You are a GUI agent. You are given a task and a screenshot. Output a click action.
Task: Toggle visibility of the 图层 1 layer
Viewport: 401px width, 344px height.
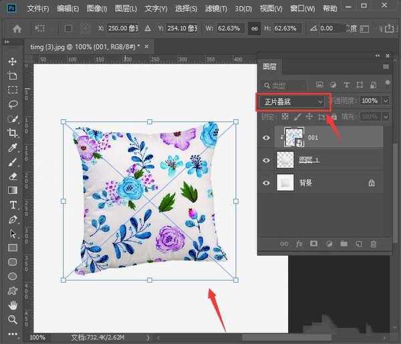tap(267, 160)
